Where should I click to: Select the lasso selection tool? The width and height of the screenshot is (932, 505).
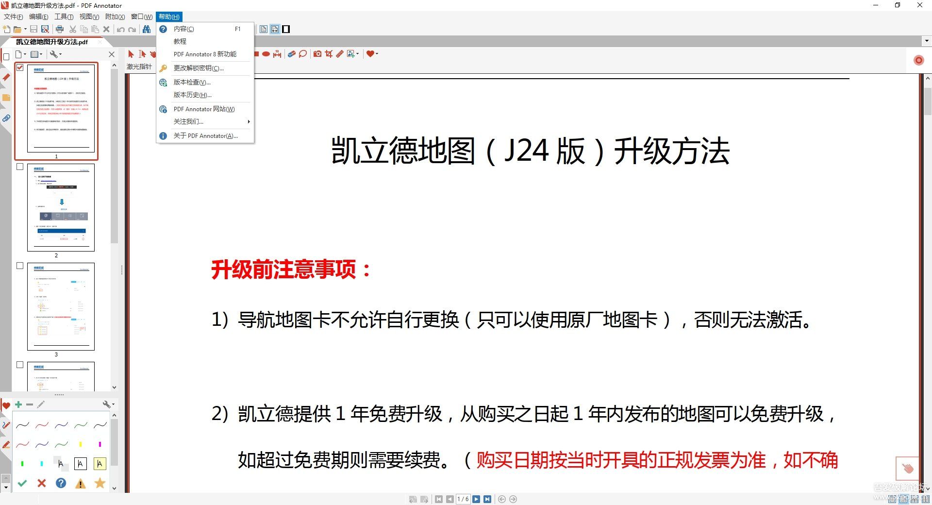[x=302, y=54]
